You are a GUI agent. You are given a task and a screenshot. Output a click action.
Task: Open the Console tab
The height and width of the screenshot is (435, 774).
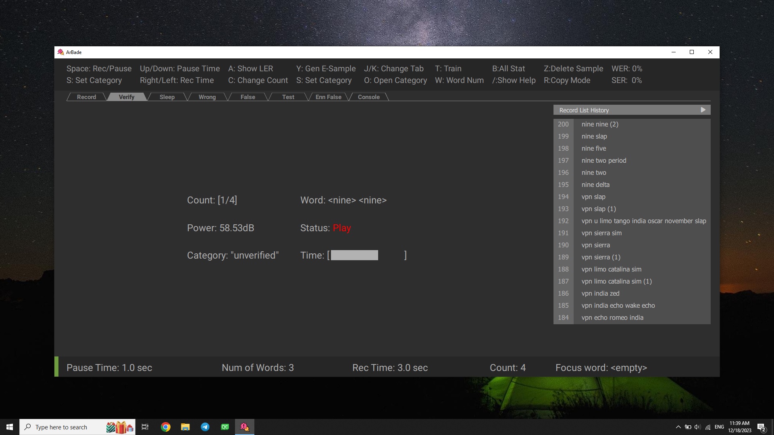coord(368,97)
